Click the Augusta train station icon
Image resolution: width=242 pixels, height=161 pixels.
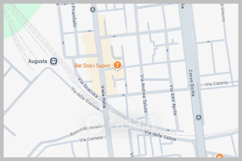54,61
